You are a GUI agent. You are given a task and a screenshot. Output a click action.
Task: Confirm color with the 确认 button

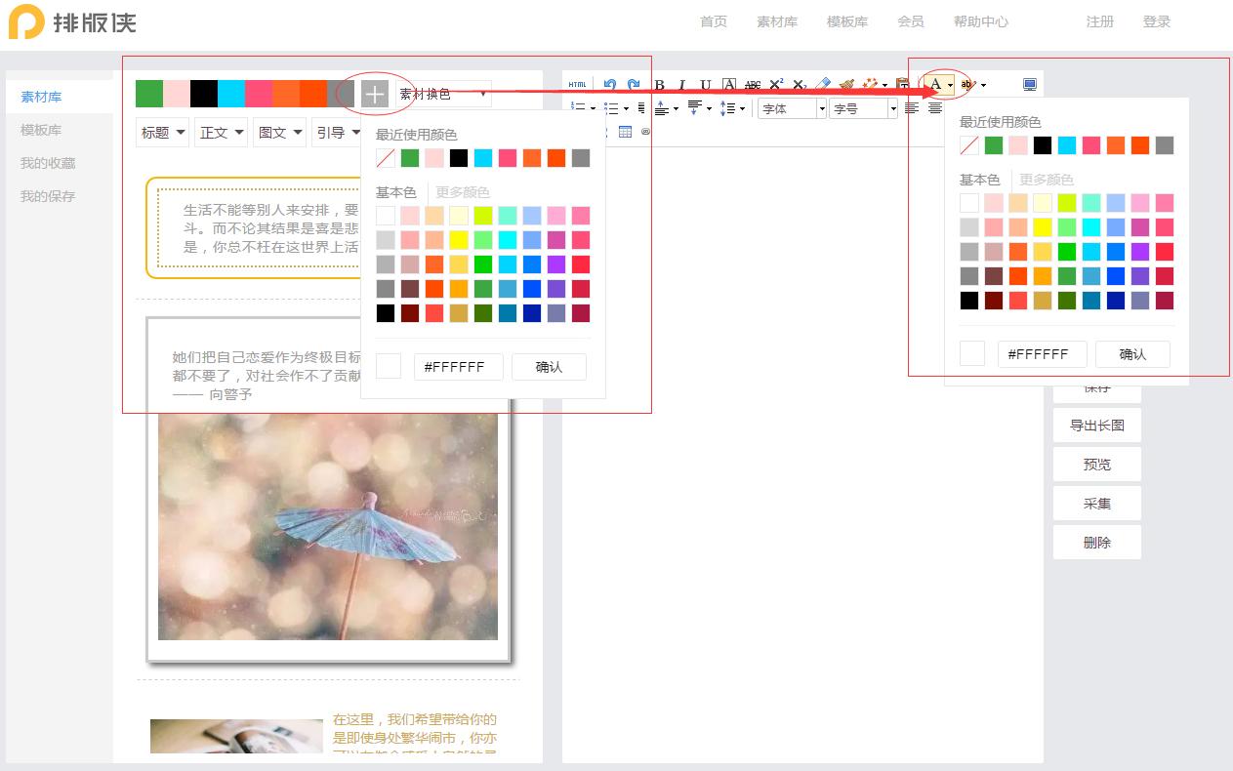point(549,367)
